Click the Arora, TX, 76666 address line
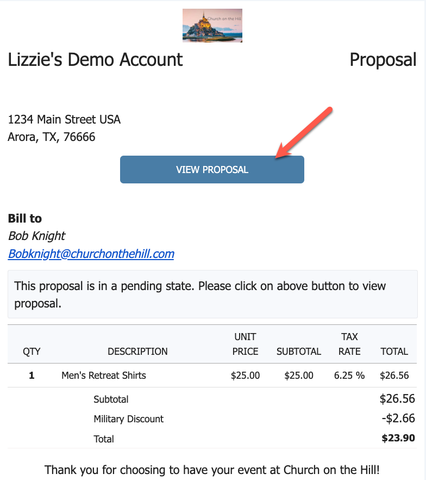The width and height of the screenshot is (426, 480). click(52, 137)
